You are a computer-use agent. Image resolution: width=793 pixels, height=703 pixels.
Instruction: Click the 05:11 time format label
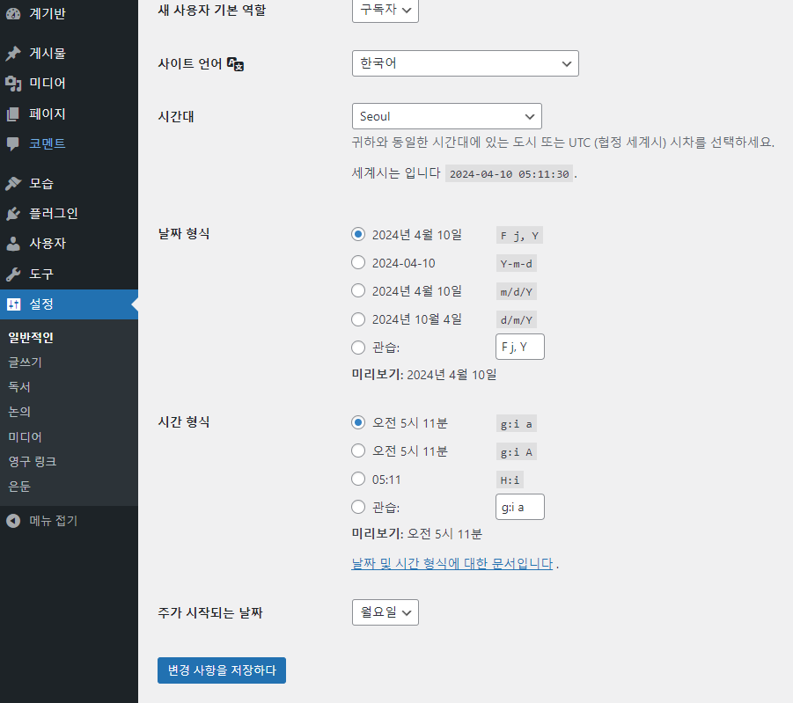pyautogui.click(x=386, y=480)
